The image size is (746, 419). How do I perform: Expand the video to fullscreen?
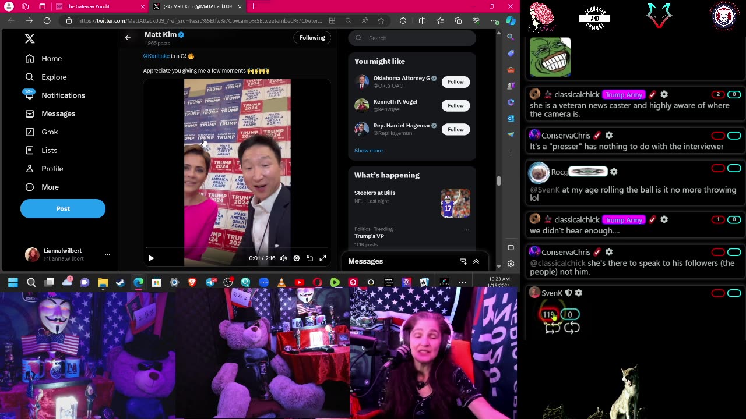coord(323,258)
